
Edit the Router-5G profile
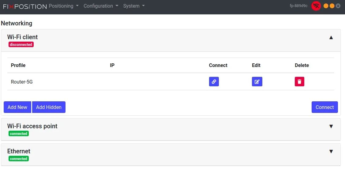coord(257,82)
